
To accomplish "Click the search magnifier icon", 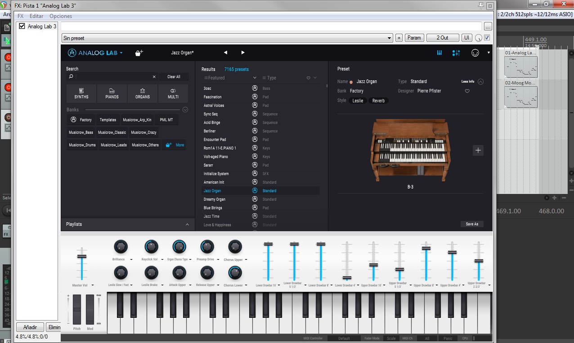I will pos(71,77).
